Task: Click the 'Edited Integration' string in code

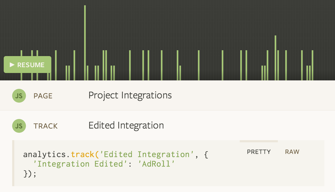Action: coord(145,154)
